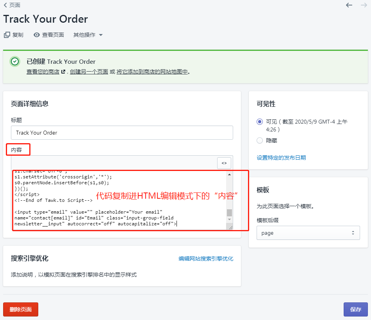Click the green checkmark in the success banner

click(14, 61)
